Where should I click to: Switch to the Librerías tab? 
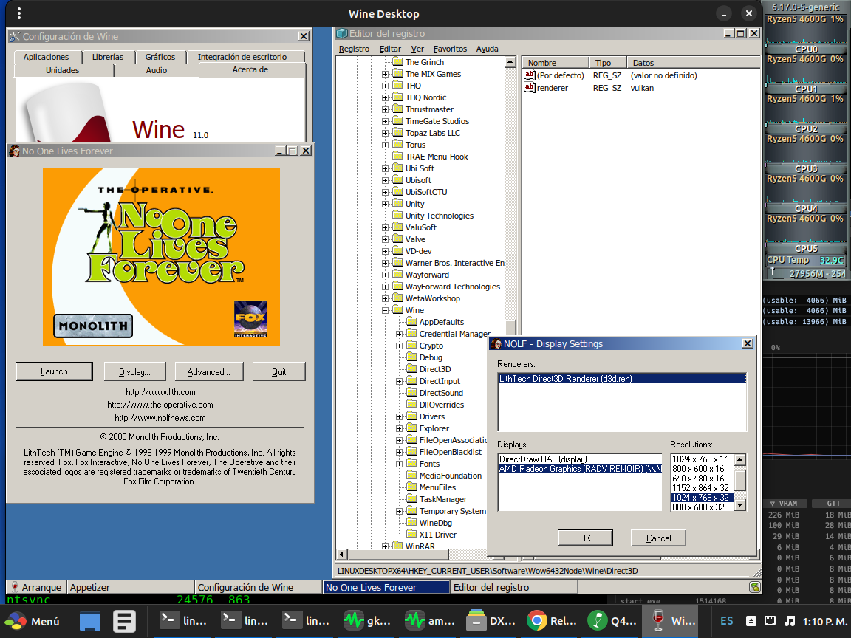[x=107, y=57]
